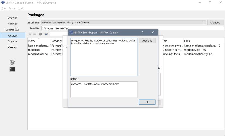225x136 pixels.
Task: Click moderncv.cls +35 files cell
Action: pyautogui.click(x=195, y=50)
